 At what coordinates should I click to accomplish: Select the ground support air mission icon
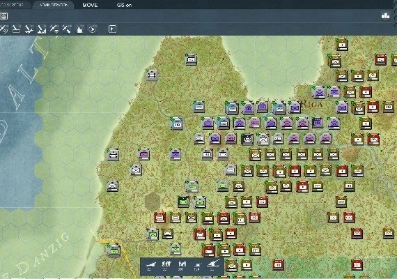17,29
